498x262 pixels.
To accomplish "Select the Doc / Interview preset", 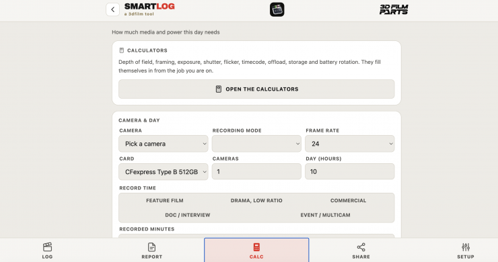I will coord(187,215).
